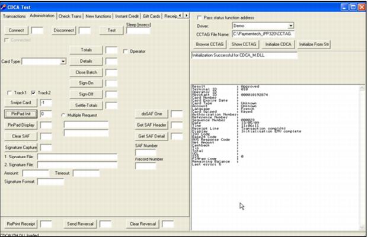Viewport: 368px width, 237px height.
Task: Switch to the Gift Cards tab
Action: 151,16
